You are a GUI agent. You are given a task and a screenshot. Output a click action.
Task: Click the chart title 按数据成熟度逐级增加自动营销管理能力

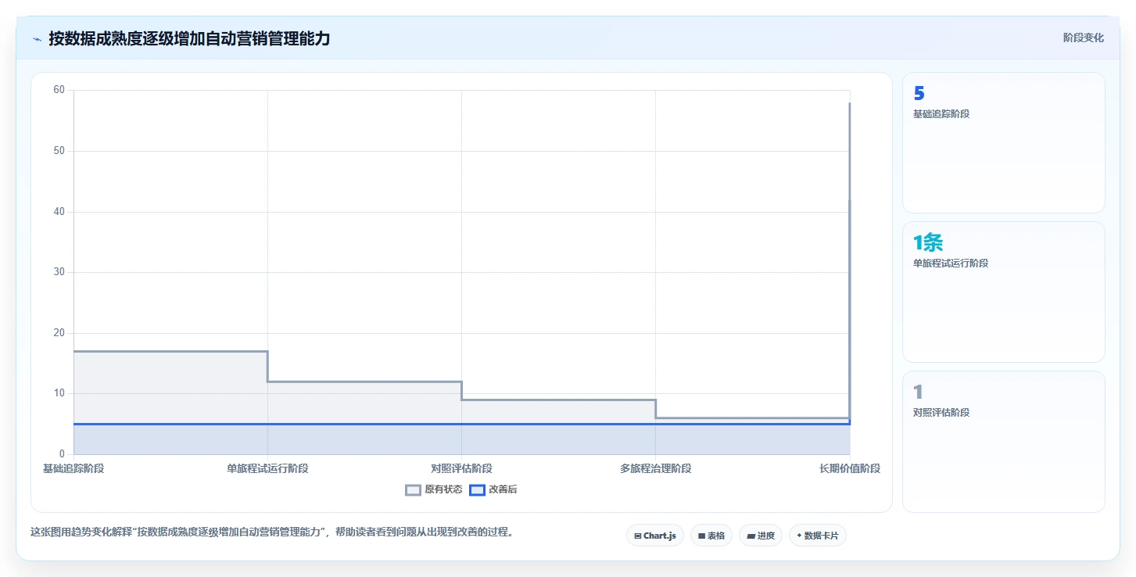pos(189,38)
